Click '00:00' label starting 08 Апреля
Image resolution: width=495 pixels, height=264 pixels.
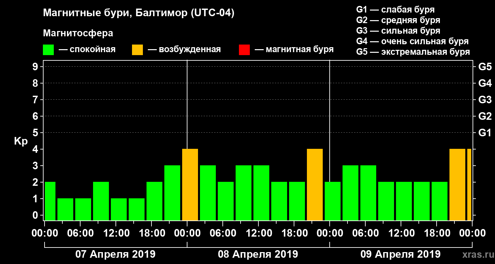point(187,233)
